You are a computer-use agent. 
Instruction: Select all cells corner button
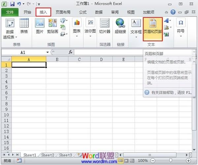[7, 59]
